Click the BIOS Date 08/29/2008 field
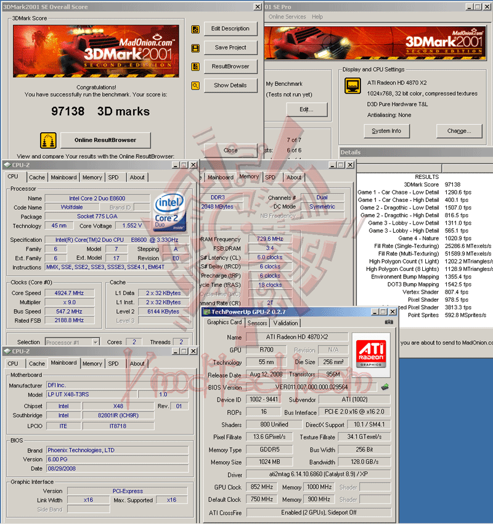The image size is (493, 524). 117,468
